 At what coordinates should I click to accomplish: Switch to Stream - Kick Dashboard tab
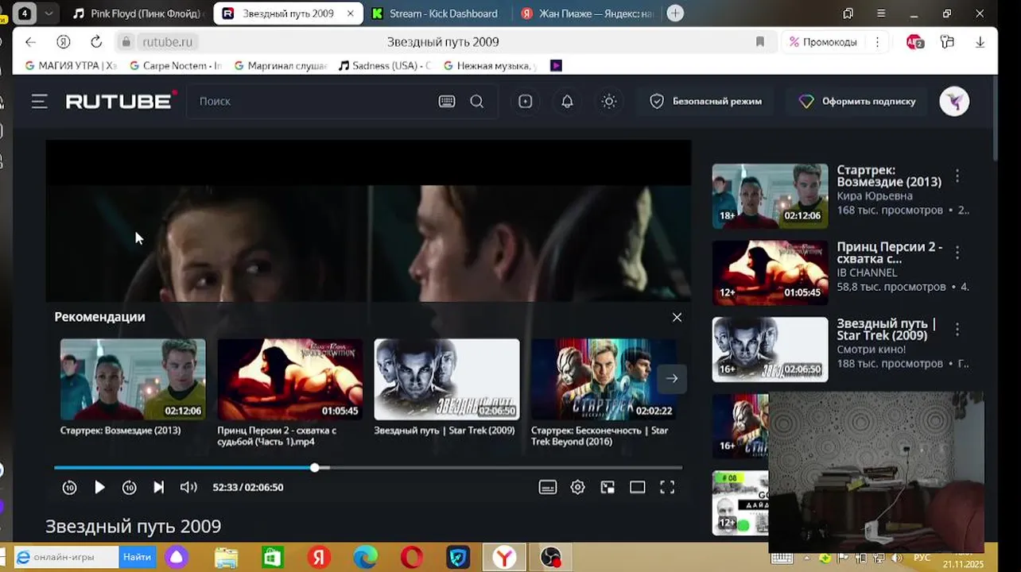coord(435,14)
